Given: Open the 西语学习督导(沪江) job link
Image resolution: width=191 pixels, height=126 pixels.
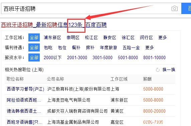Looking at the screenshot, I should coord(25,89).
